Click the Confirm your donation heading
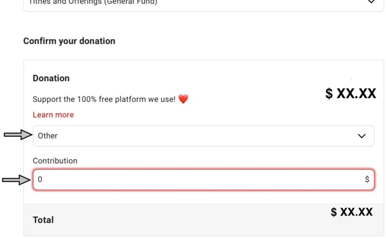Viewport: 386px width, 238px height. point(69,41)
